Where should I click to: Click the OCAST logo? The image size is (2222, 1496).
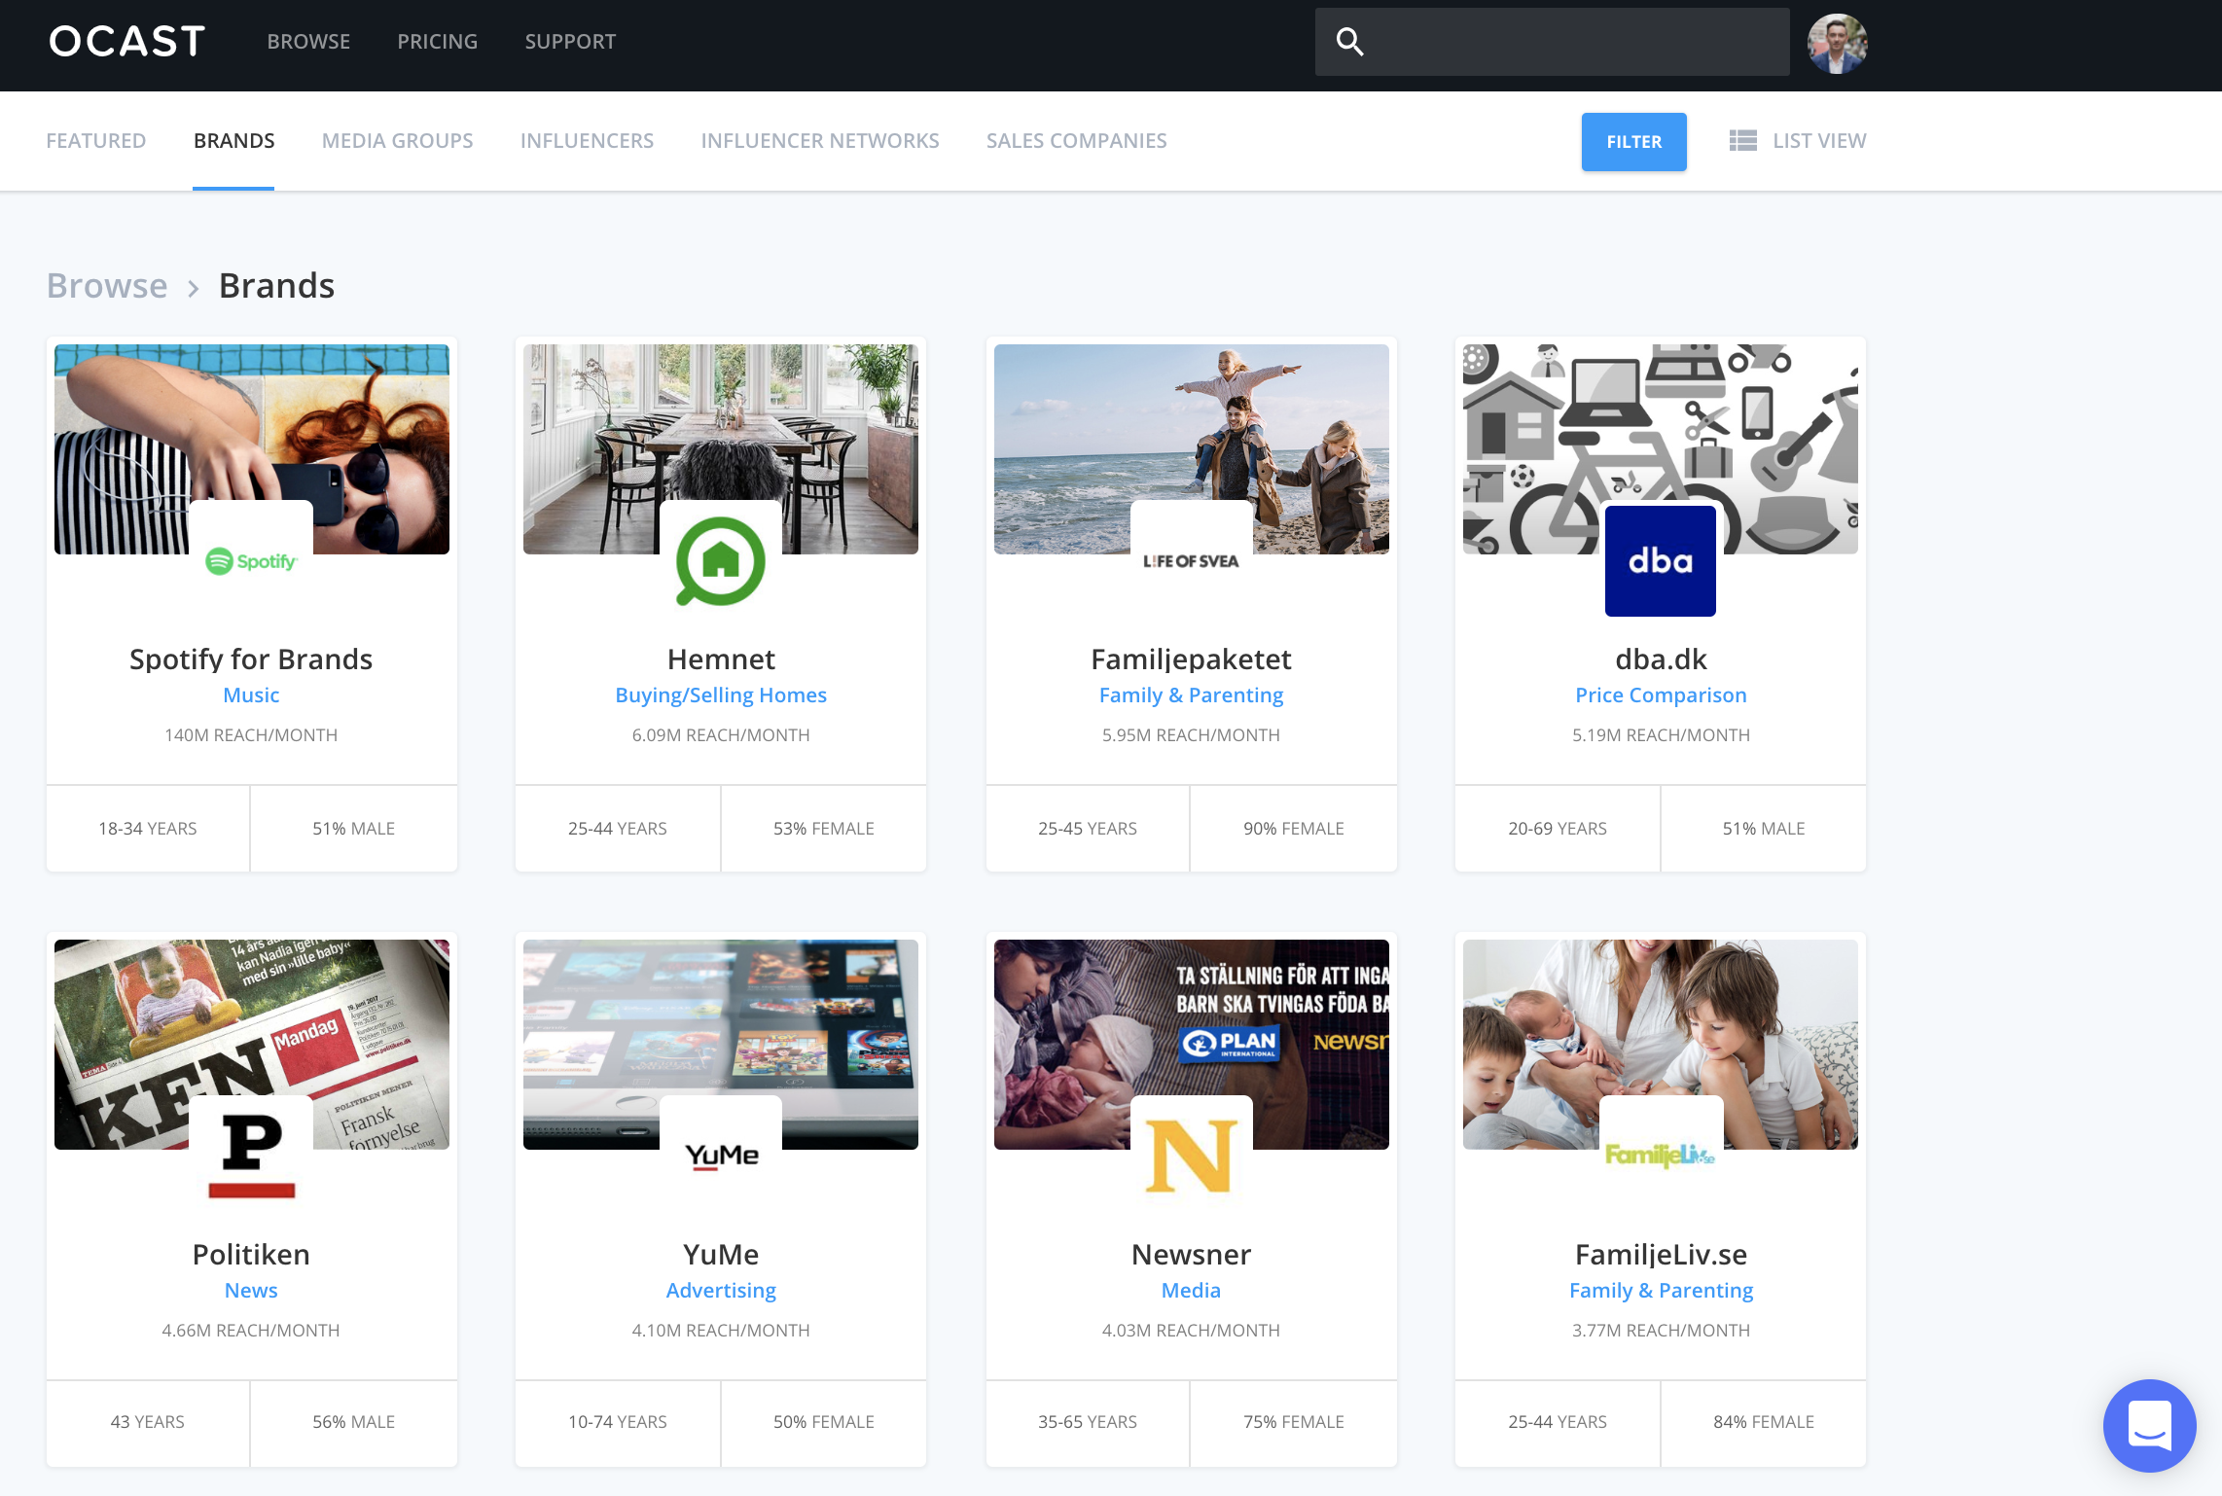127,42
